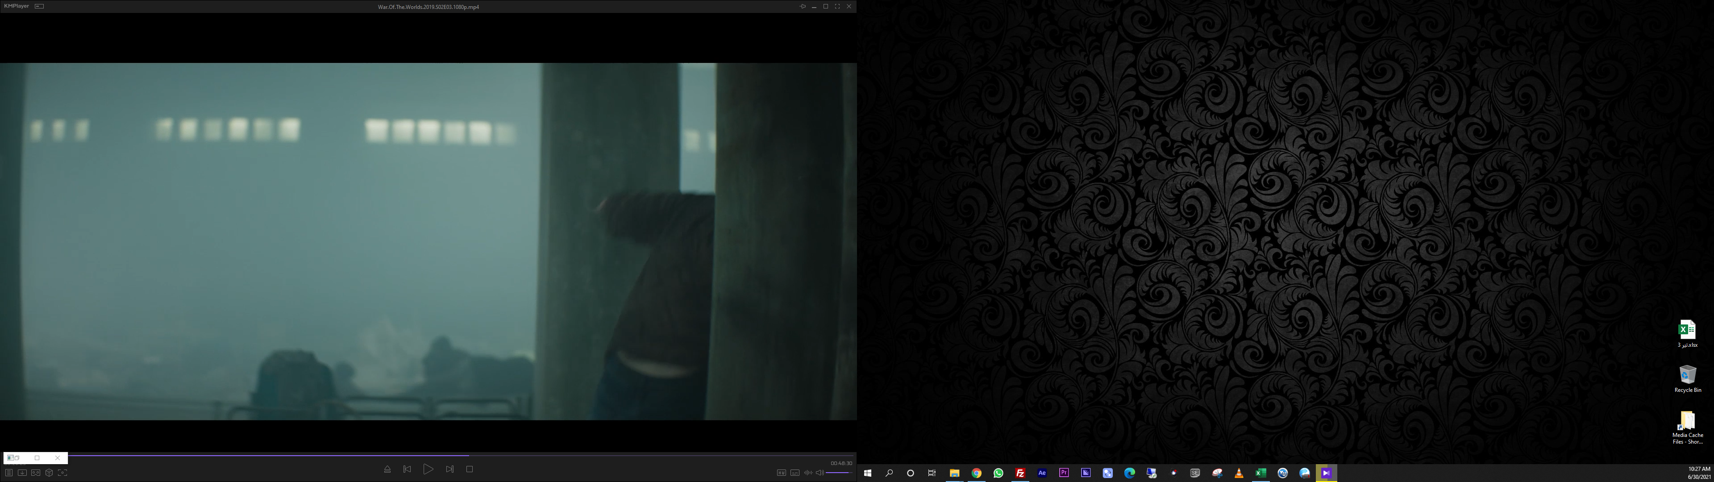Toggle subtitles display
1714x482 pixels.
click(795, 473)
